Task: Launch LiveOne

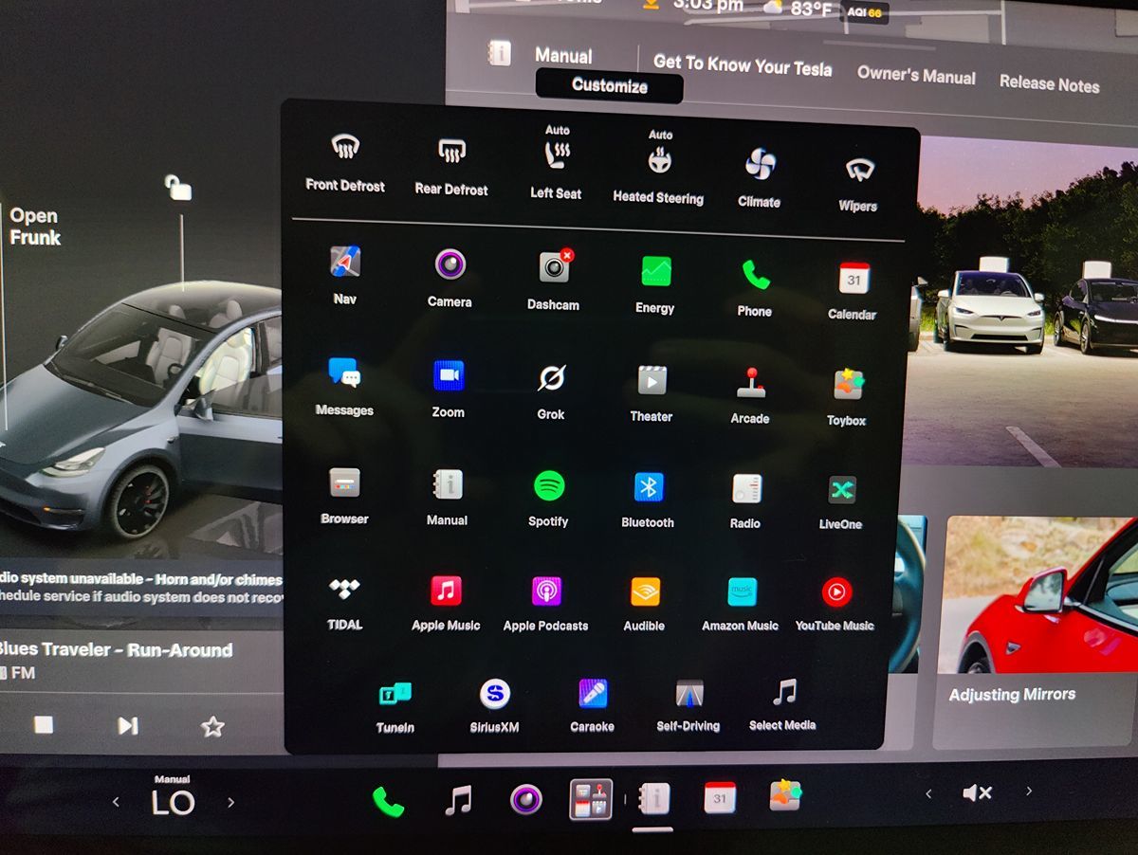Action: pos(841,501)
